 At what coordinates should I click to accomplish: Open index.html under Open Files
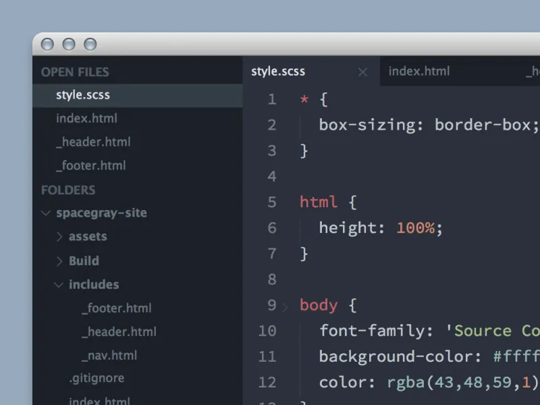86,119
